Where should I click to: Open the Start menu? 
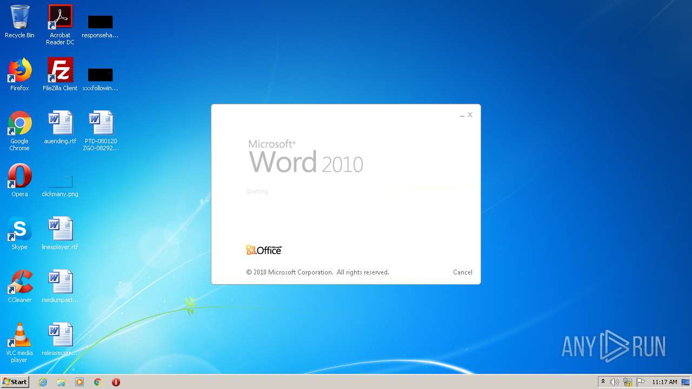click(x=15, y=382)
